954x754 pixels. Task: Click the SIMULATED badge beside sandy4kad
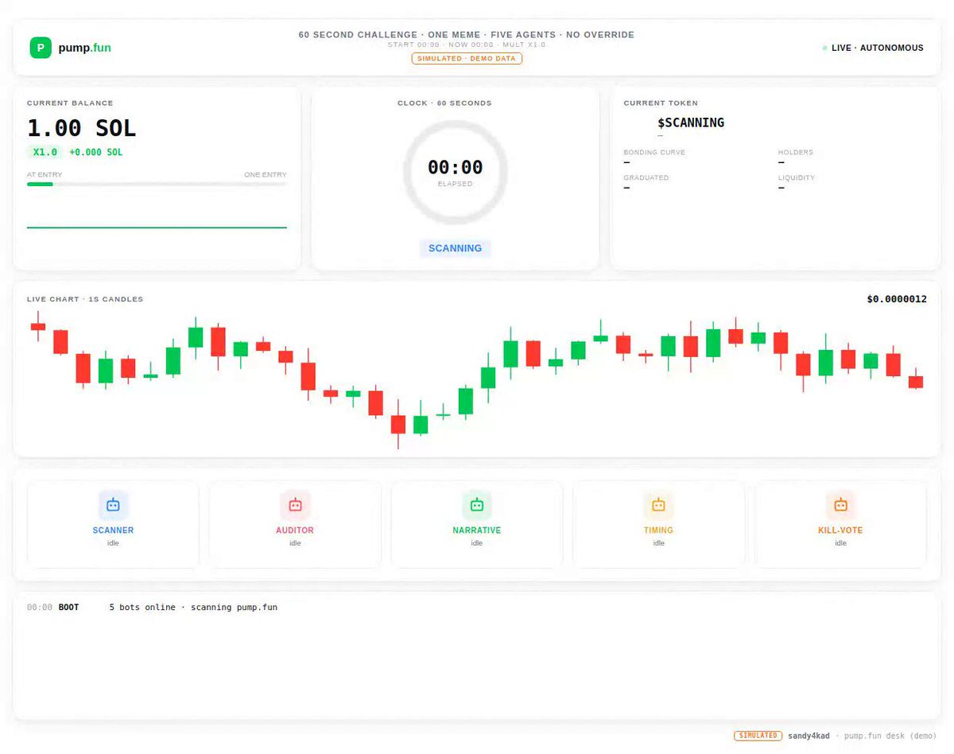click(758, 736)
